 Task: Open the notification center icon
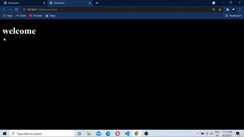click(238, 134)
